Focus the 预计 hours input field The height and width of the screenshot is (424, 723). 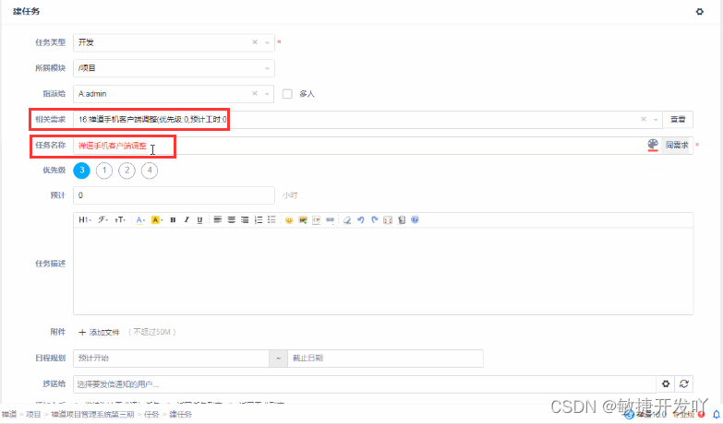(x=174, y=195)
